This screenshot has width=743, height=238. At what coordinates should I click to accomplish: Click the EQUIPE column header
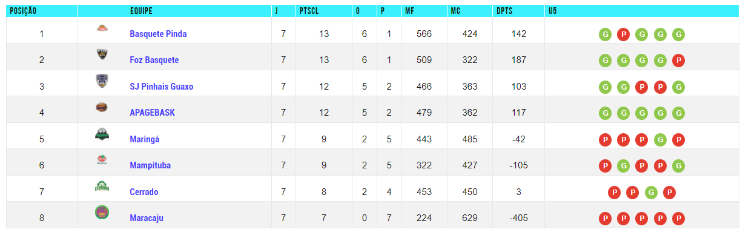pyautogui.click(x=141, y=11)
